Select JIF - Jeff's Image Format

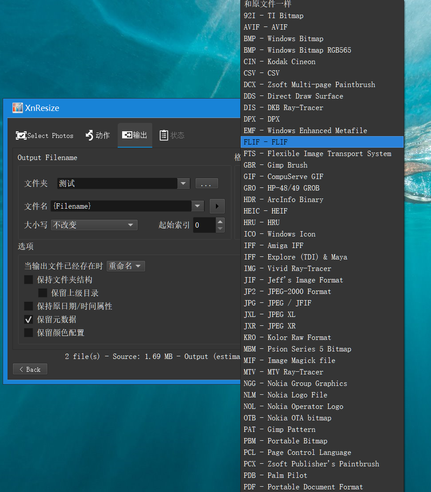point(322,280)
